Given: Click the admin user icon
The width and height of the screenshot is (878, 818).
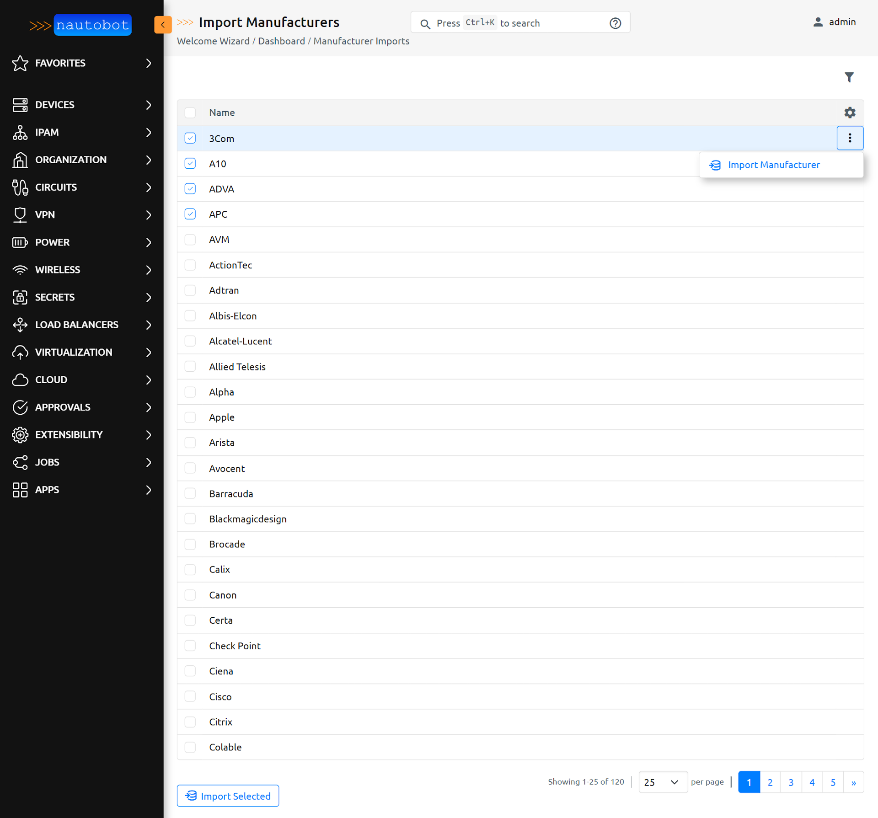Looking at the screenshot, I should tap(818, 22).
